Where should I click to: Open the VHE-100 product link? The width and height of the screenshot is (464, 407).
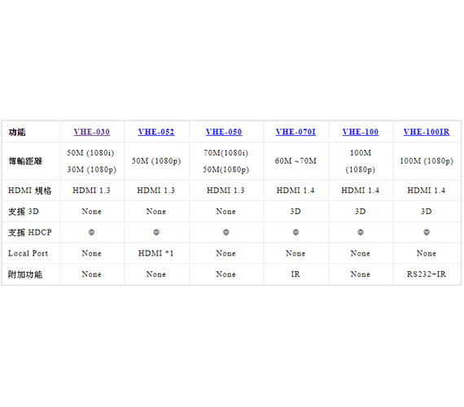[361, 132]
